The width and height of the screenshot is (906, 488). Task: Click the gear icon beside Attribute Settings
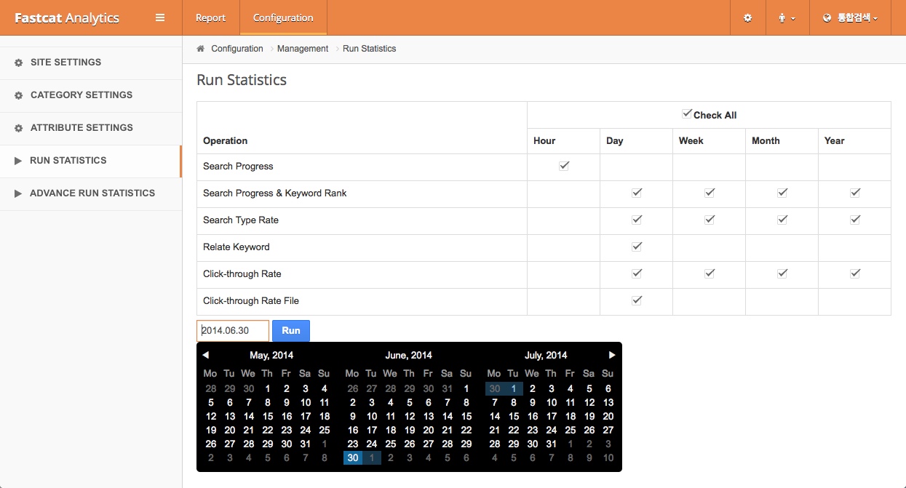[19, 128]
